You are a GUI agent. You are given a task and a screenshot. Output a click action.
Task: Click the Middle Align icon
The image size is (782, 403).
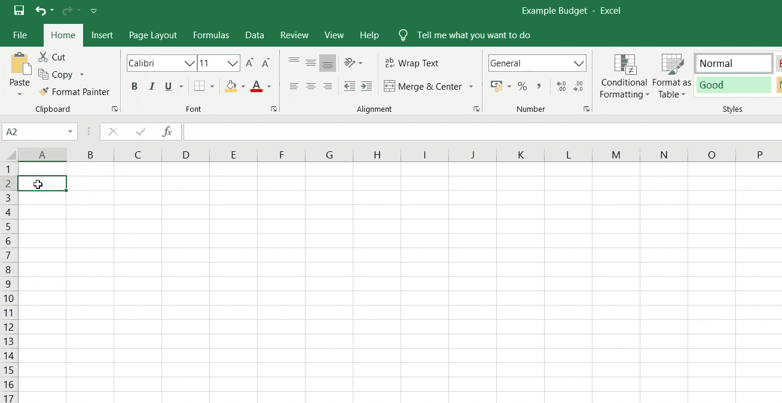click(311, 63)
